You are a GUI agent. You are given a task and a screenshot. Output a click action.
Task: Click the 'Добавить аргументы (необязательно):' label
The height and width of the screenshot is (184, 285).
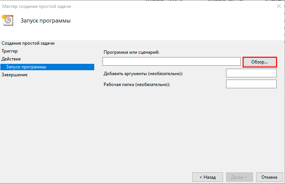143,73
